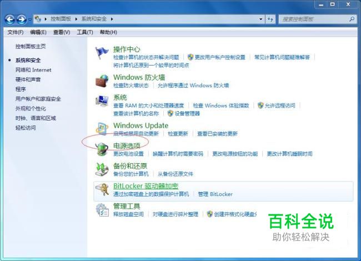
Task: Click 启用或禁用自动更新 link
Action: tap(136, 134)
